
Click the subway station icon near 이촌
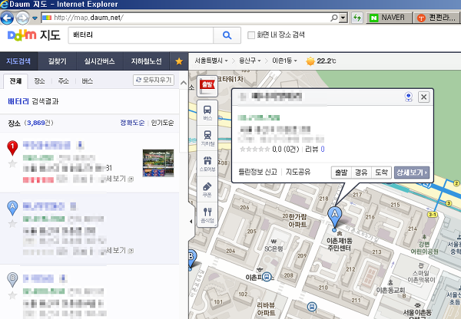click(x=267, y=277)
